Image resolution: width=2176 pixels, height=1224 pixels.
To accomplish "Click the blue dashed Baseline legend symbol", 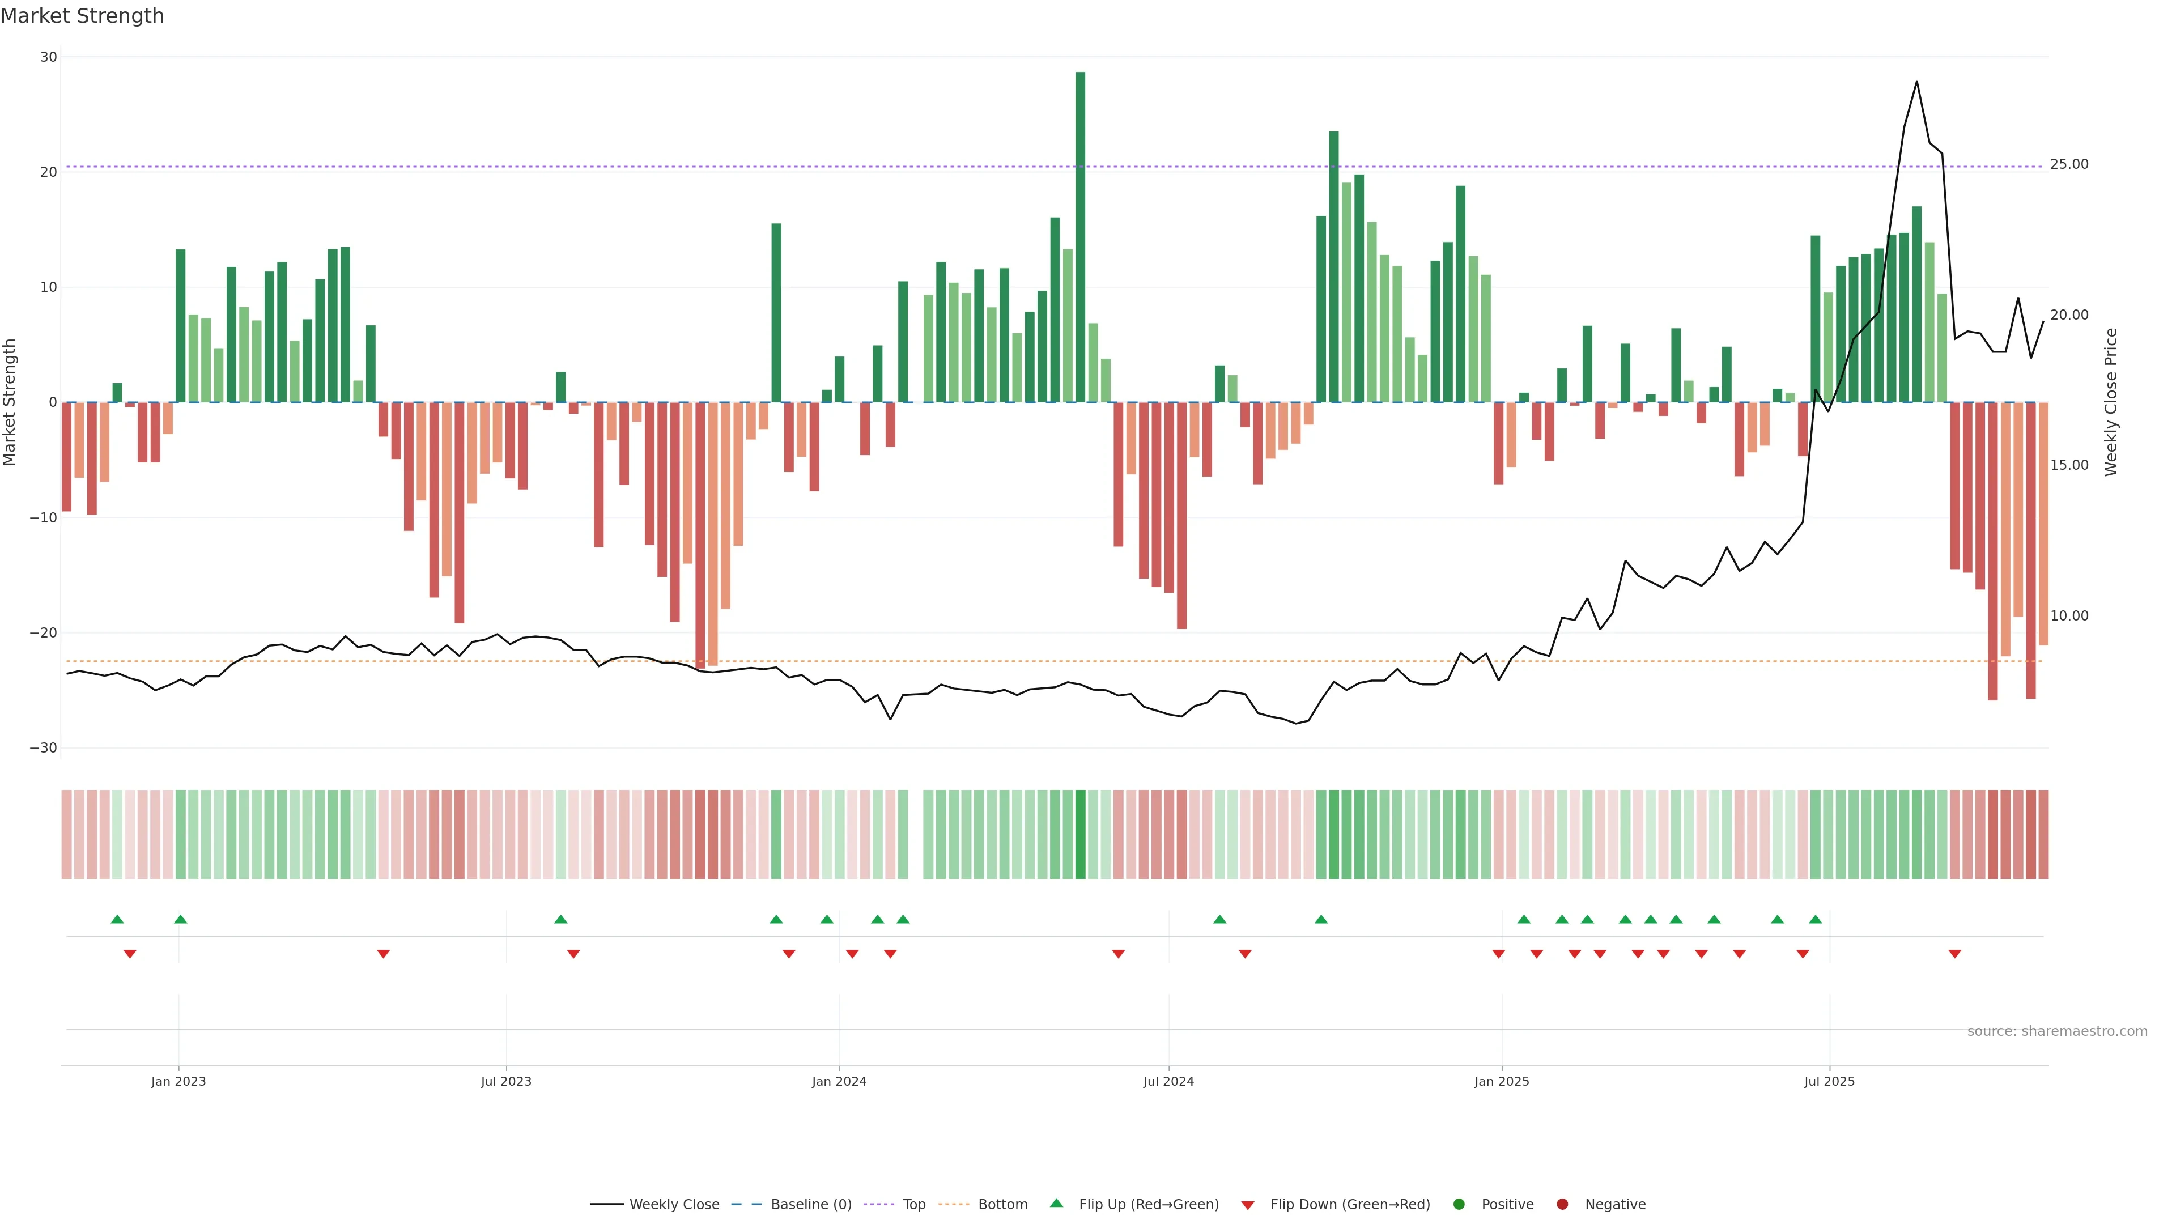I will [746, 1204].
